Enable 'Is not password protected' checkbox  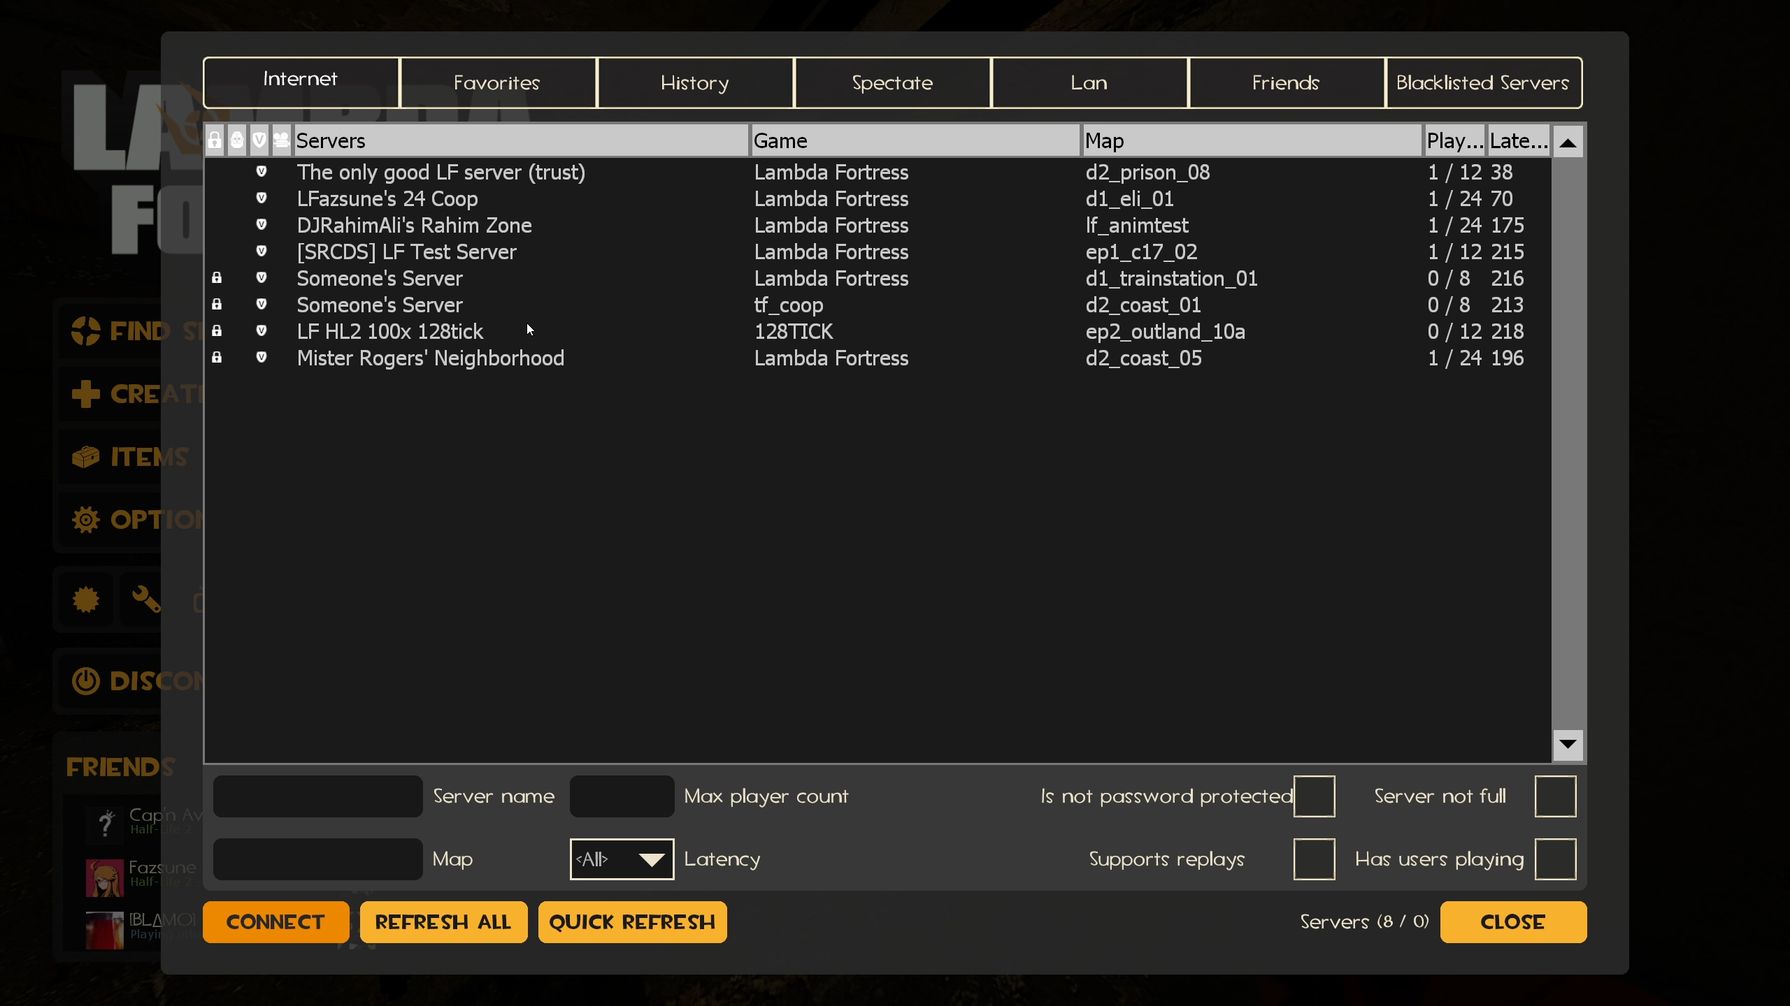click(x=1314, y=796)
